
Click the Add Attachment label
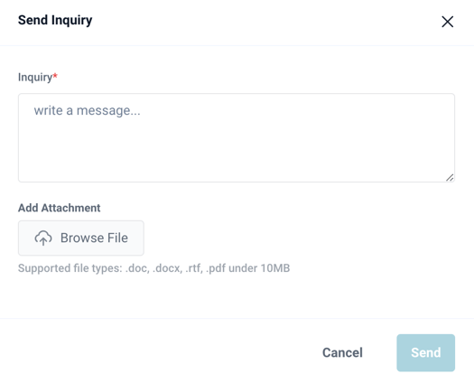60,208
